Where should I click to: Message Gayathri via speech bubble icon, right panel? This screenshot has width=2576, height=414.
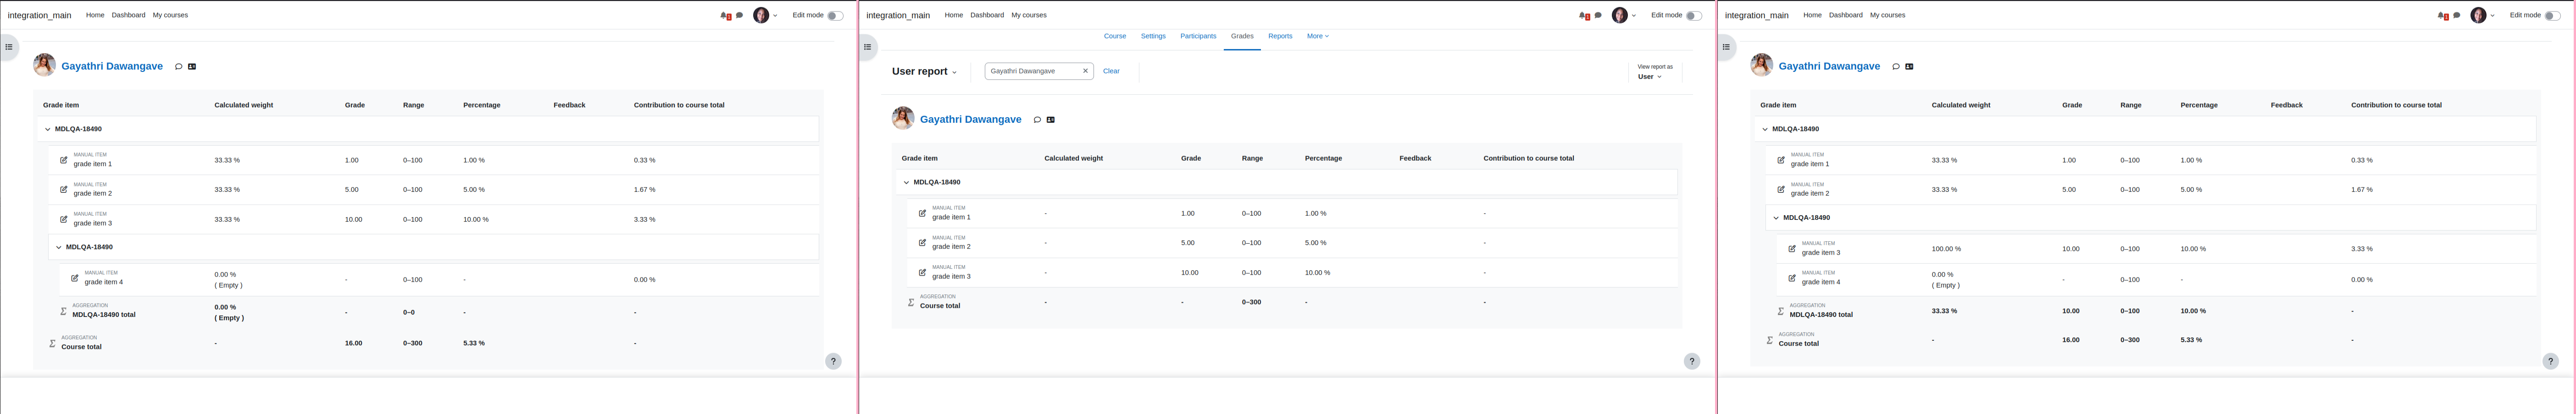(1896, 67)
